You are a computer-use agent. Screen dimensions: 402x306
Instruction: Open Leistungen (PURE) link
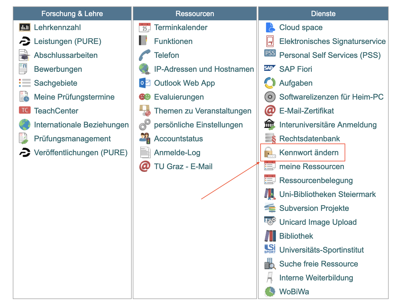pyautogui.click(x=67, y=41)
